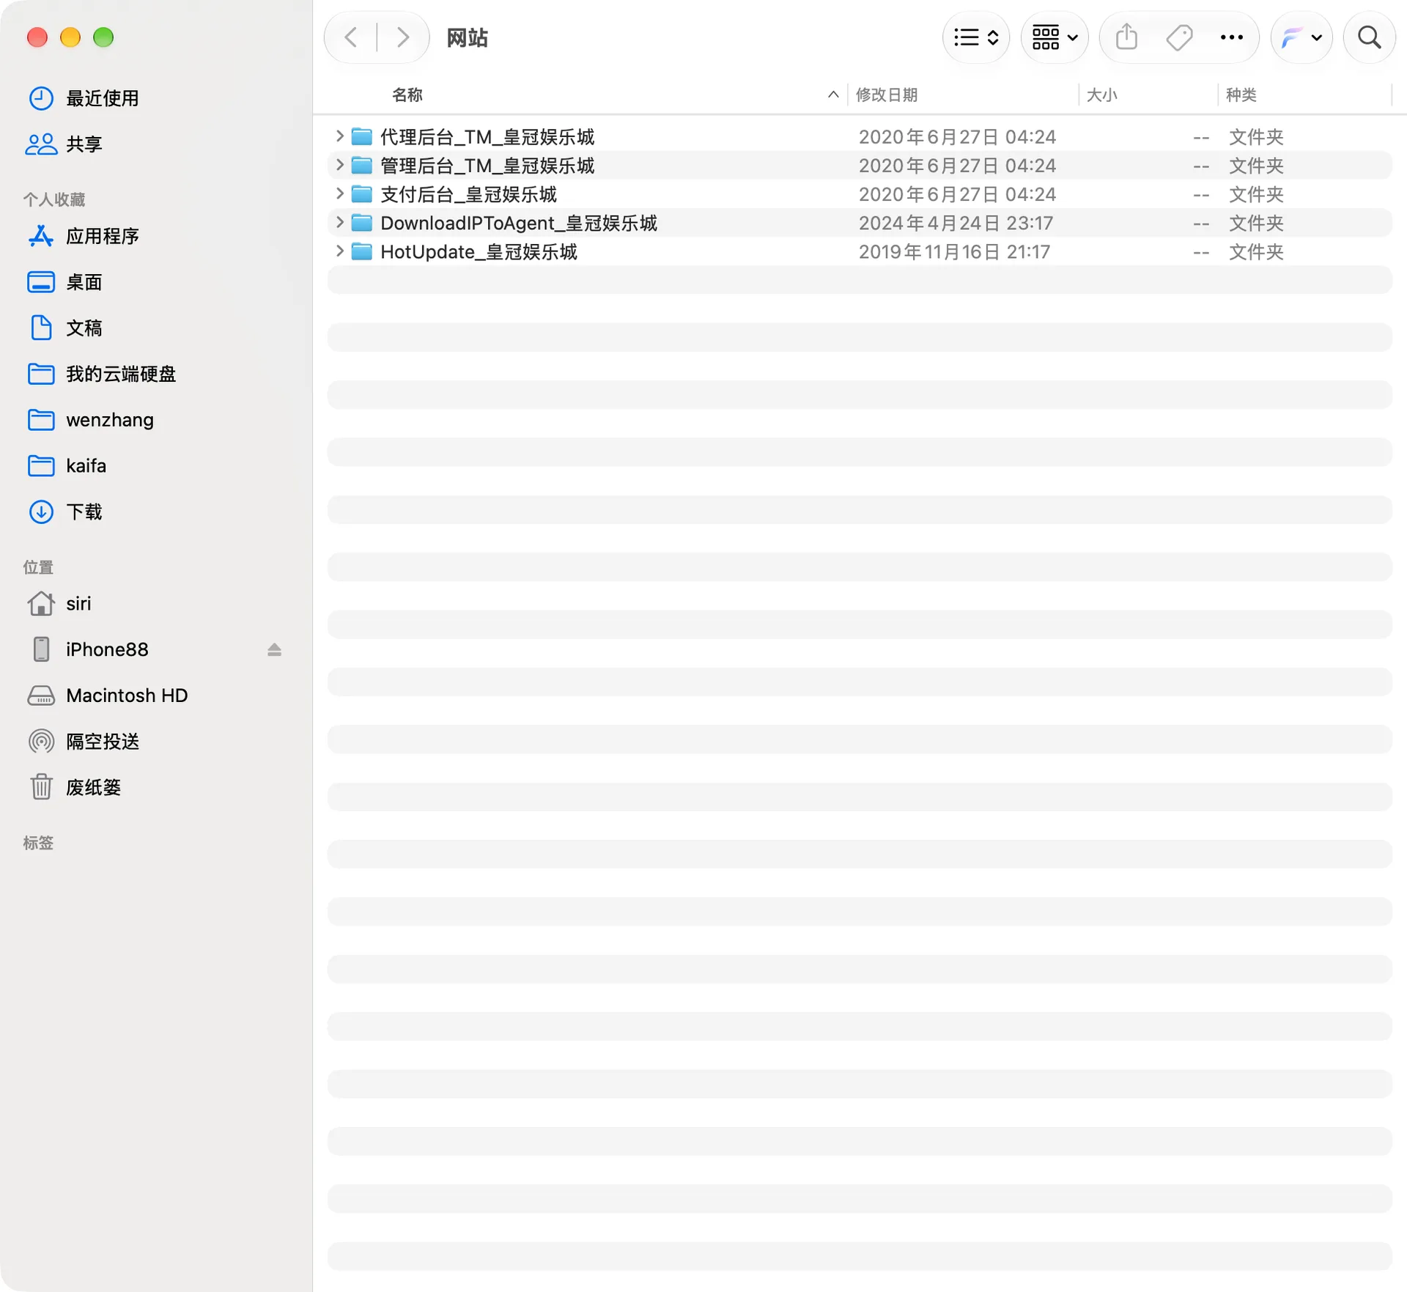Screen dimensions: 1407x1292
Task: Sort by 种类 column header
Action: [1241, 95]
